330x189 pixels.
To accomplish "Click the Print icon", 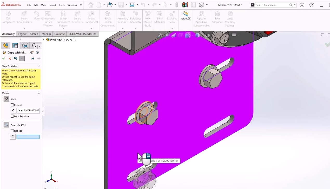I will [x=132, y=5].
